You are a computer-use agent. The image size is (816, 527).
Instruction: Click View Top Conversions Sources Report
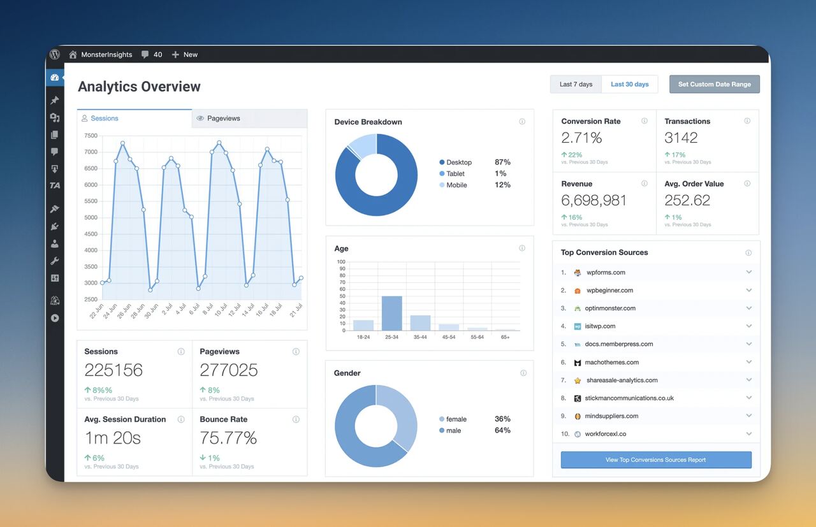tap(656, 459)
